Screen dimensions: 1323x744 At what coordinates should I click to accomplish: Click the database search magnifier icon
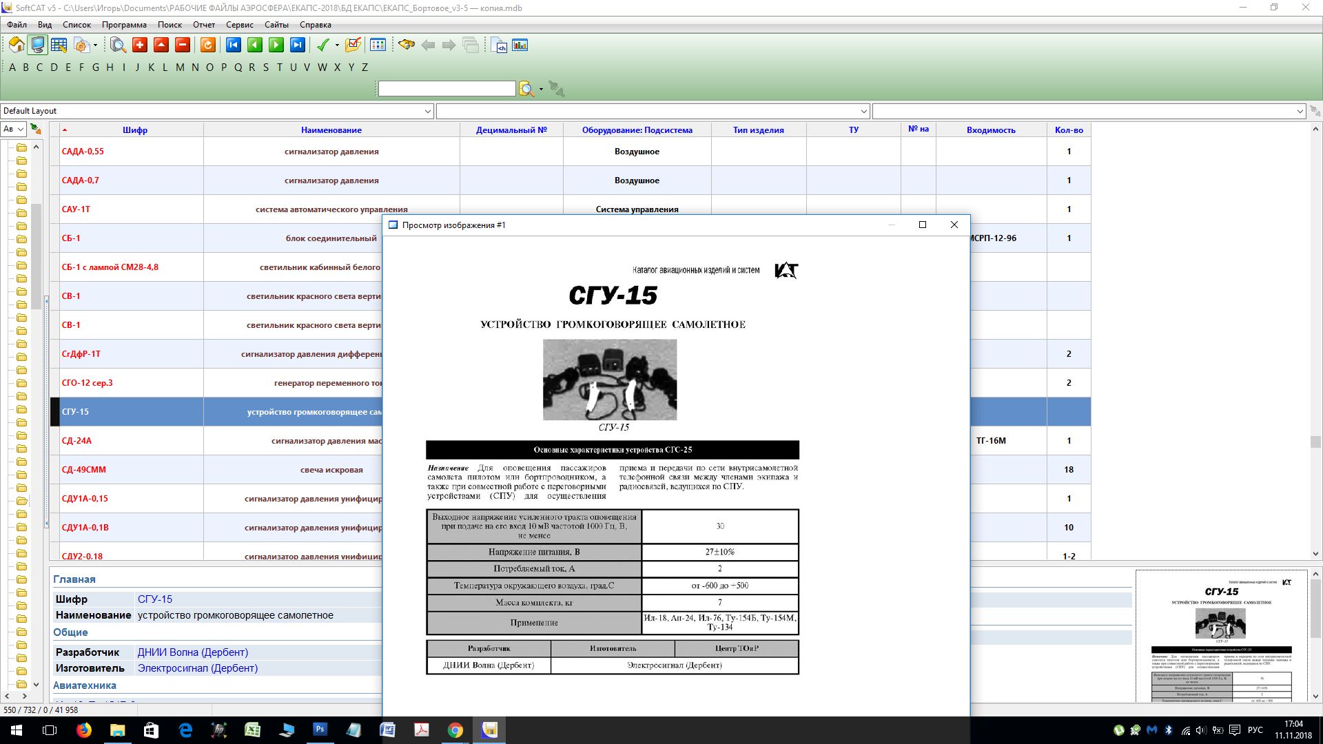526,89
